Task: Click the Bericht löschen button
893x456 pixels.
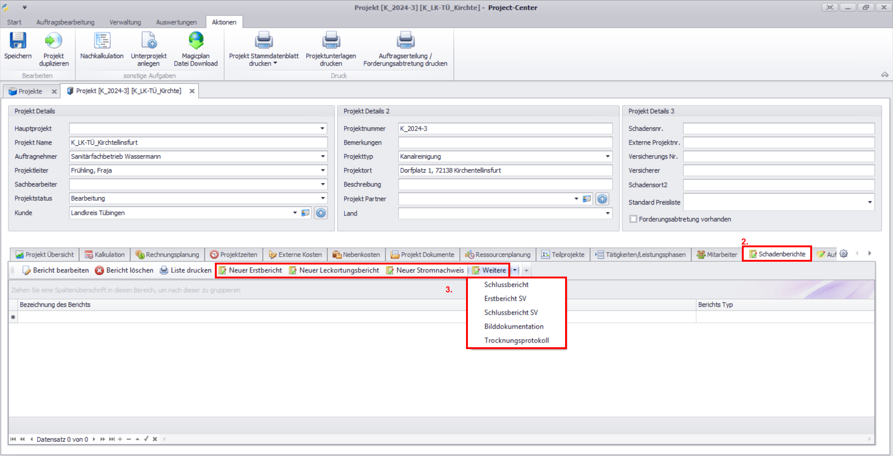Action: (x=124, y=270)
